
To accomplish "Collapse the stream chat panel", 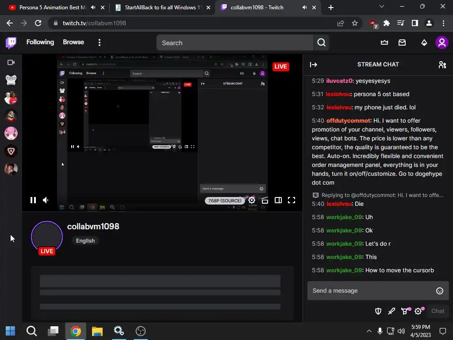I will tap(314, 65).
